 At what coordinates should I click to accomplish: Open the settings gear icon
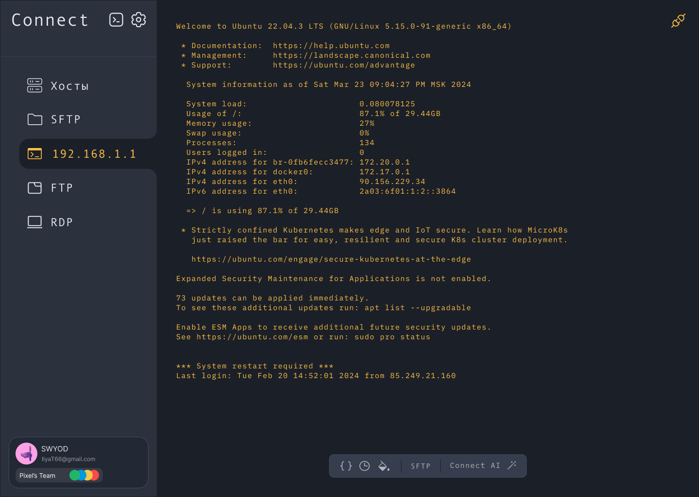(x=138, y=19)
